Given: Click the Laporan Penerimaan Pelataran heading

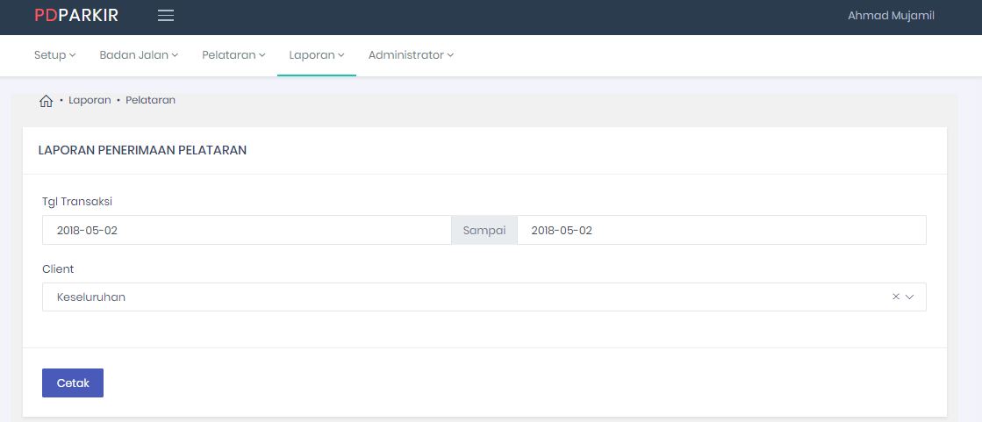Looking at the screenshot, I should pos(142,150).
